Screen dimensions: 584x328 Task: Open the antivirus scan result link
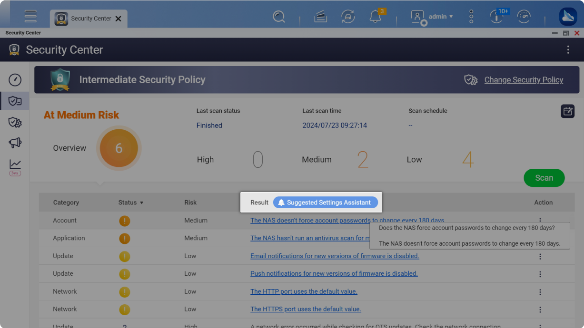pyautogui.click(x=310, y=238)
